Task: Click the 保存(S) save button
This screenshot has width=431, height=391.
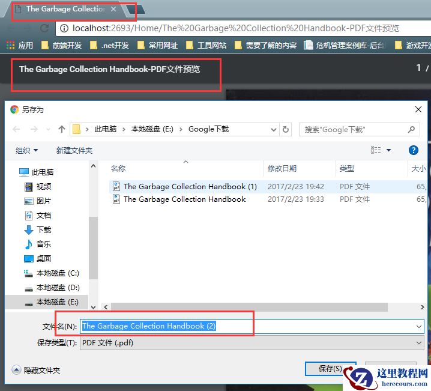Action: coord(330,368)
